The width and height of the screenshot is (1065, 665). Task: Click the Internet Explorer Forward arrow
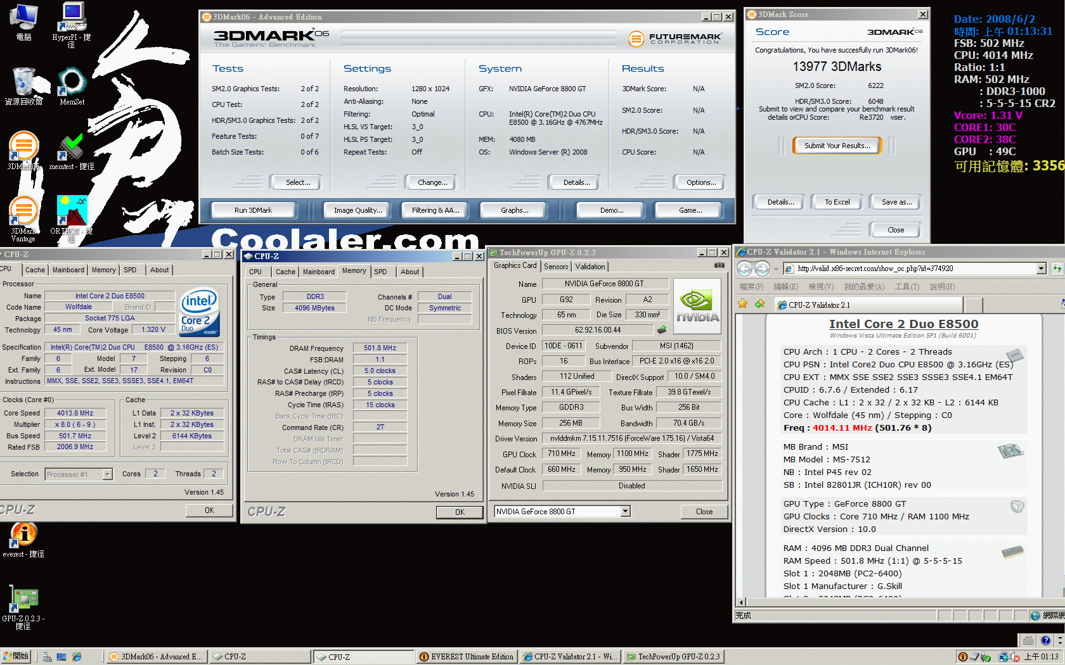tap(762, 269)
